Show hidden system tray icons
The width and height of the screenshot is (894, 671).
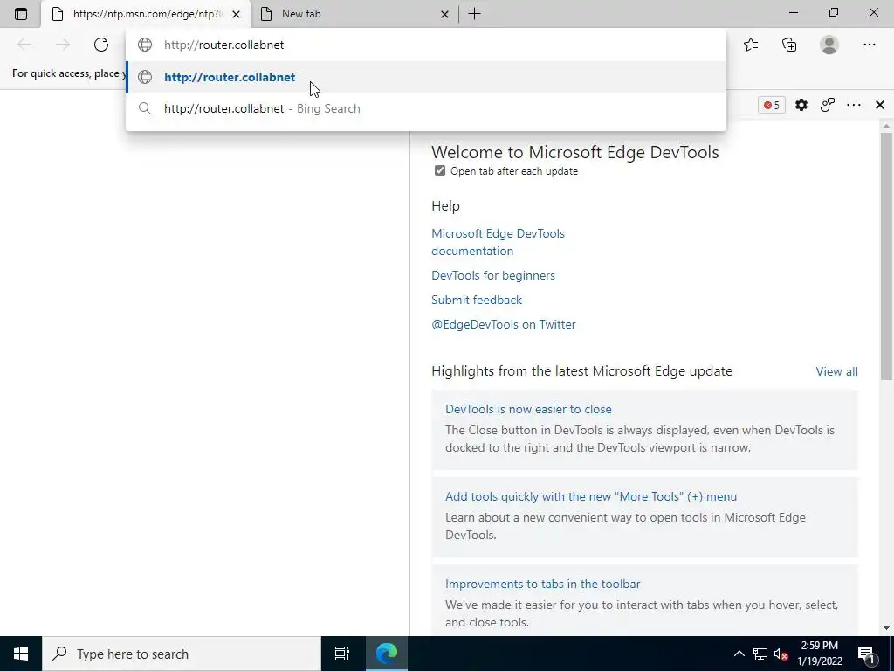click(x=739, y=654)
